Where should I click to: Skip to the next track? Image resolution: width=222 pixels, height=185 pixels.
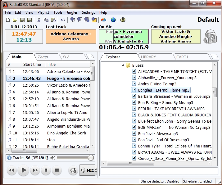(x=35, y=170)
